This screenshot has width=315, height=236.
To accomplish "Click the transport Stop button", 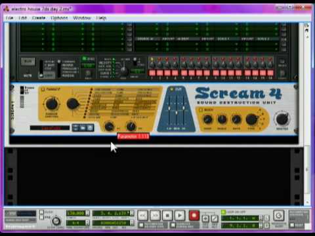I will [167, 216].
